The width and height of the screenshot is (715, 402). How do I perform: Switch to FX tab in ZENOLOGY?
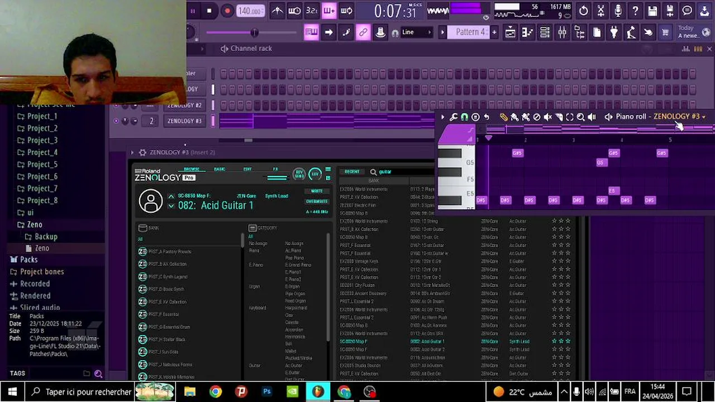click(275, 169)
